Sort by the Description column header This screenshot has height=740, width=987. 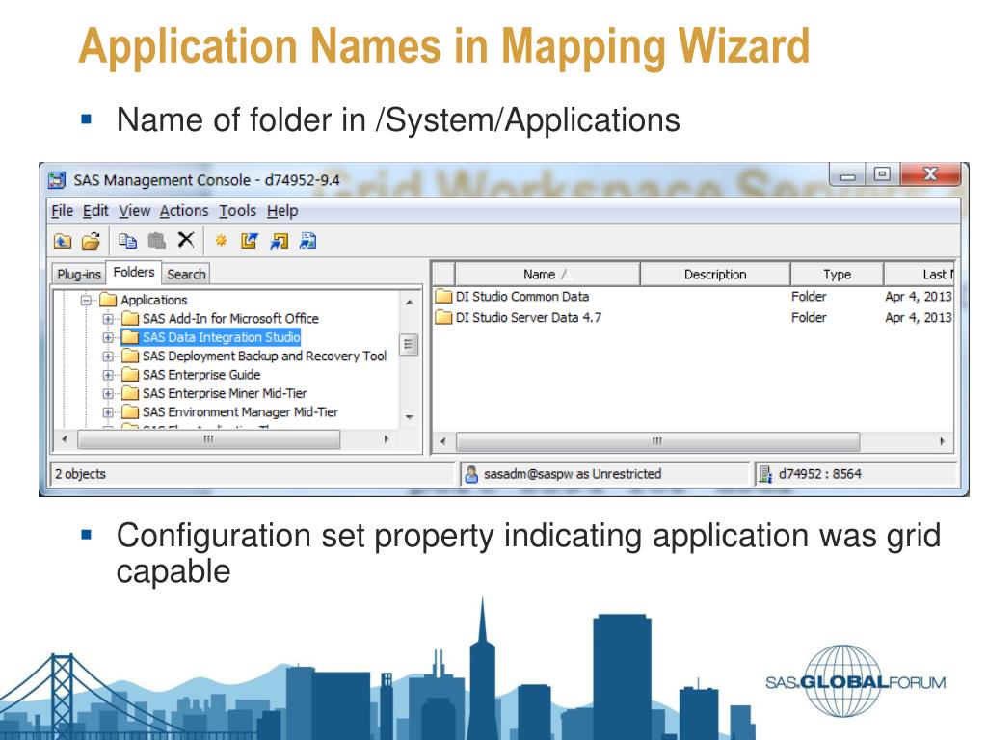715,275
